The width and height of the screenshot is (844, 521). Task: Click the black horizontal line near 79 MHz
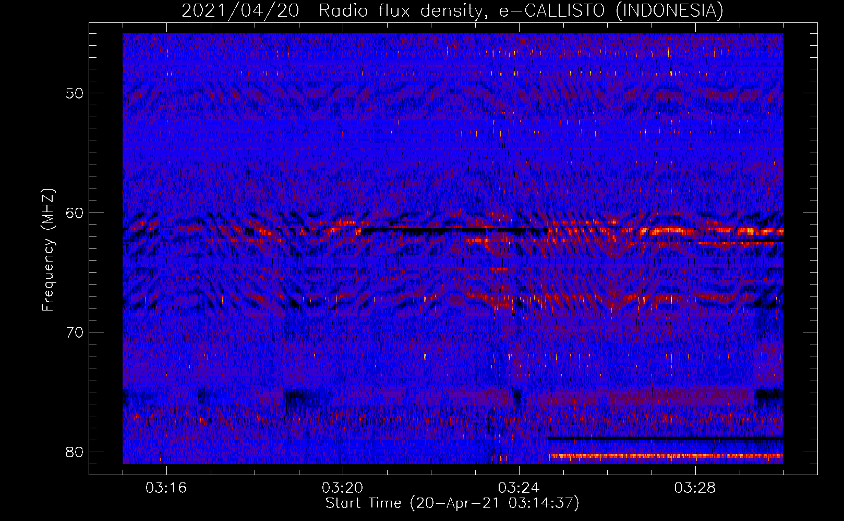click(x=665, y=438)
